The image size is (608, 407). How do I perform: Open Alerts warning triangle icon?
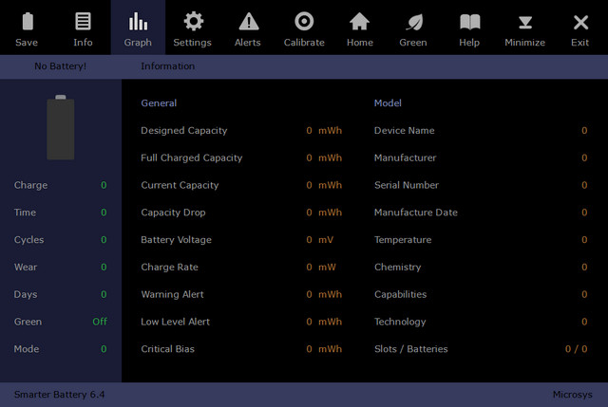coord(248,22)
